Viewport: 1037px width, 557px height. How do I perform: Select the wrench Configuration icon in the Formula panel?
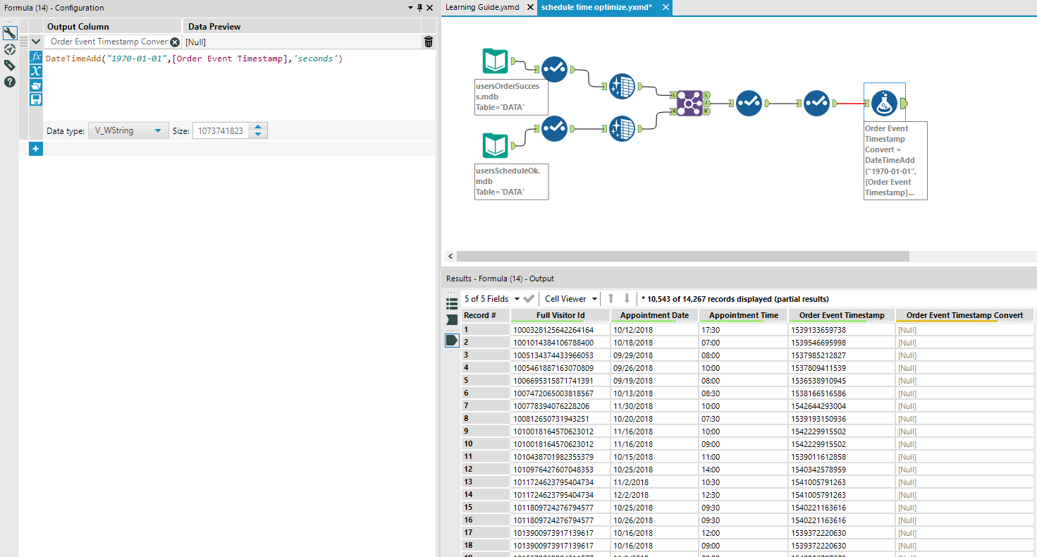[10, 33]
